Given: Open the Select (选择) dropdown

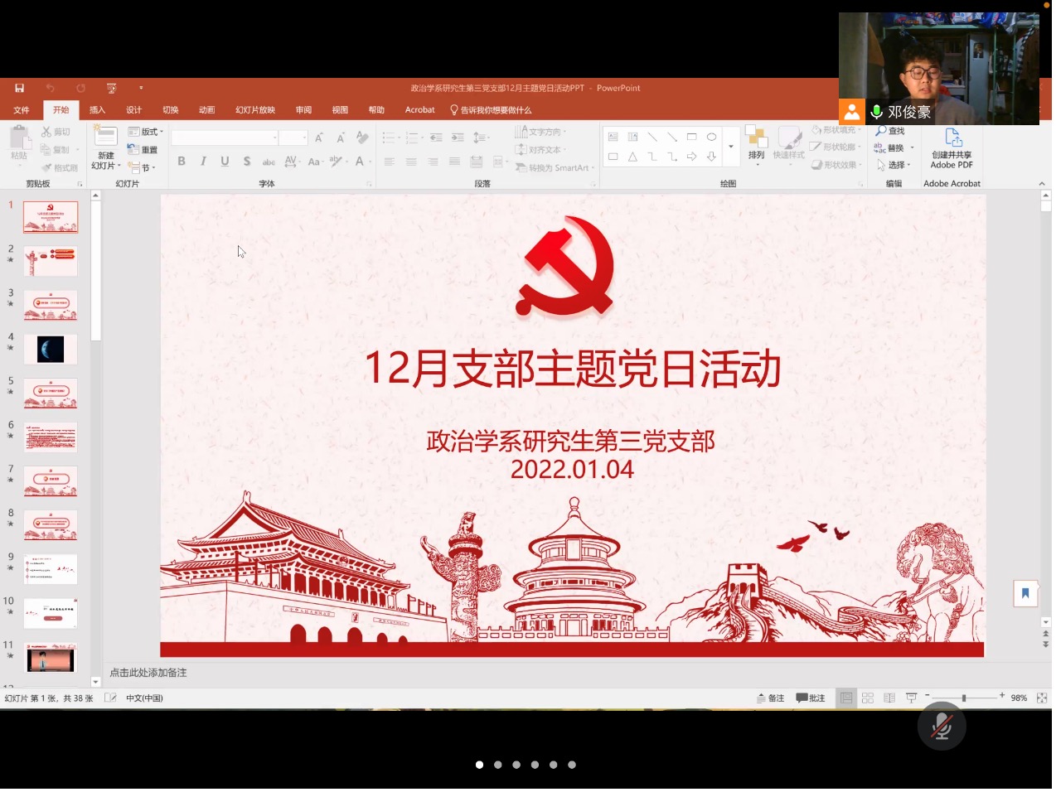Looking at the screenshot, I should [895, 165].
